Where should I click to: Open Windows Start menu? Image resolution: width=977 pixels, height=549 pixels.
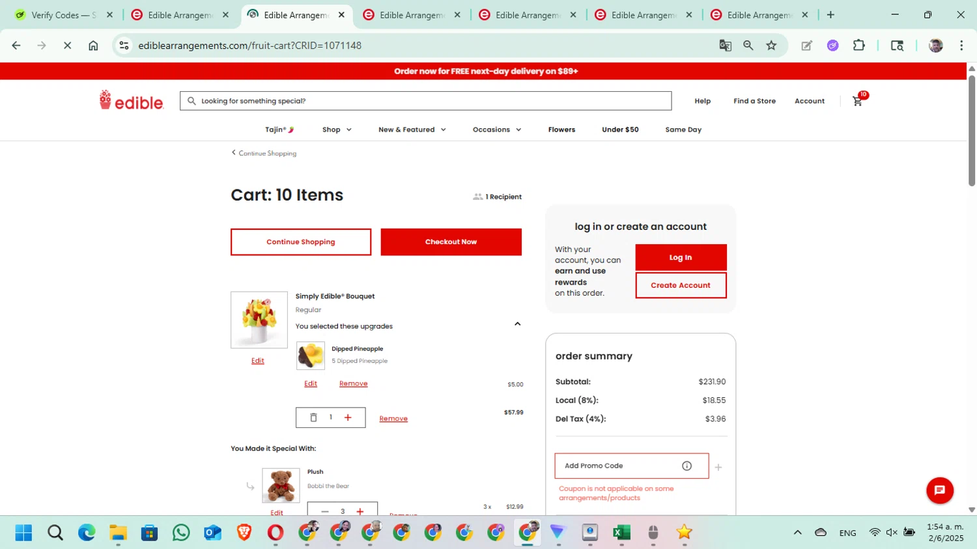(x=23, y=533)
